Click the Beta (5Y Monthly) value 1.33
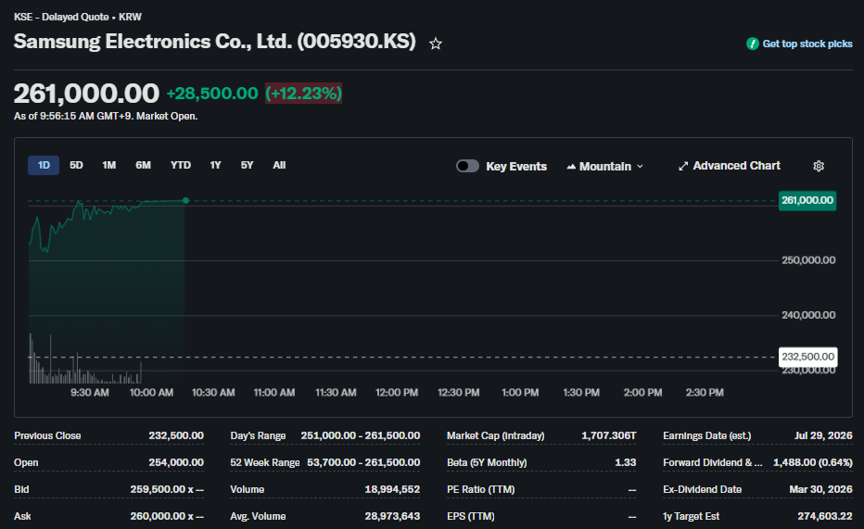The width and height of the screenshot is (864, 529). (626, 462)
